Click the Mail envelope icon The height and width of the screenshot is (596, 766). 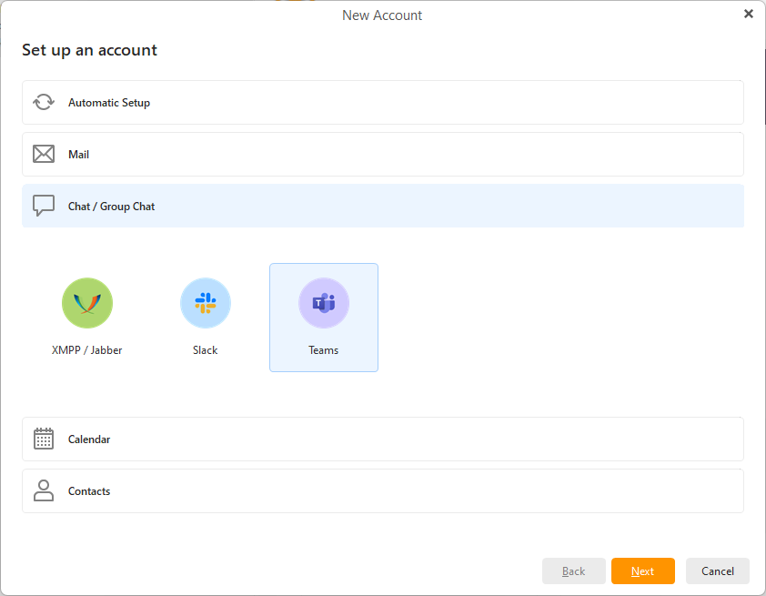[44, 154]
